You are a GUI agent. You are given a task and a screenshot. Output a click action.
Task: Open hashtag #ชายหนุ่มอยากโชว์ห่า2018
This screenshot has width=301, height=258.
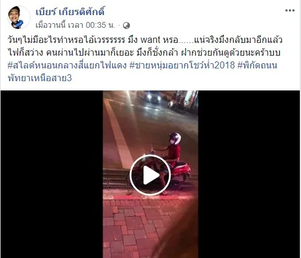click(182, 65)
